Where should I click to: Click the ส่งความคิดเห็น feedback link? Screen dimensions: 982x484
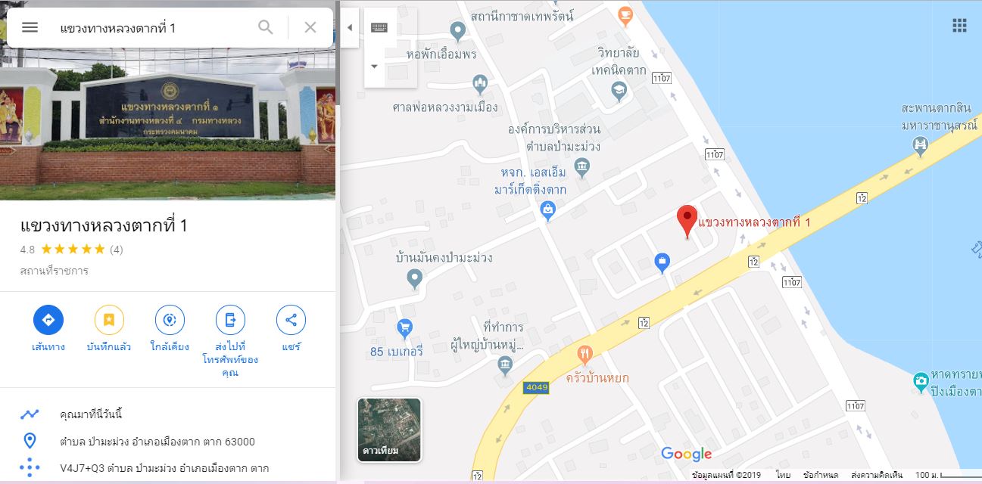877,475
